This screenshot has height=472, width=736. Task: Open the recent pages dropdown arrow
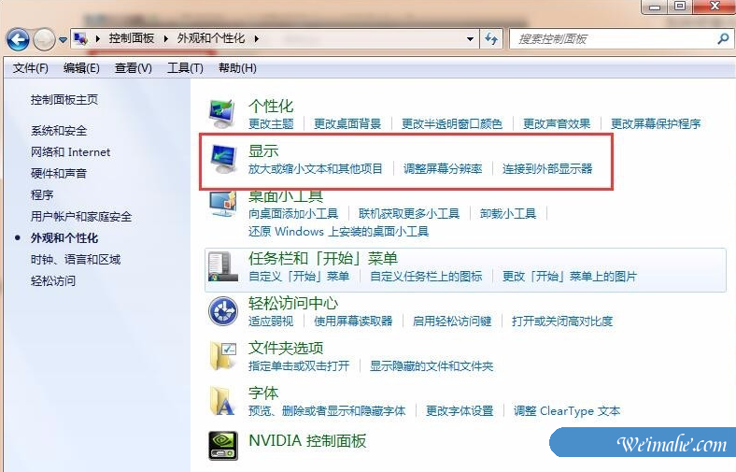pos(63,40)
